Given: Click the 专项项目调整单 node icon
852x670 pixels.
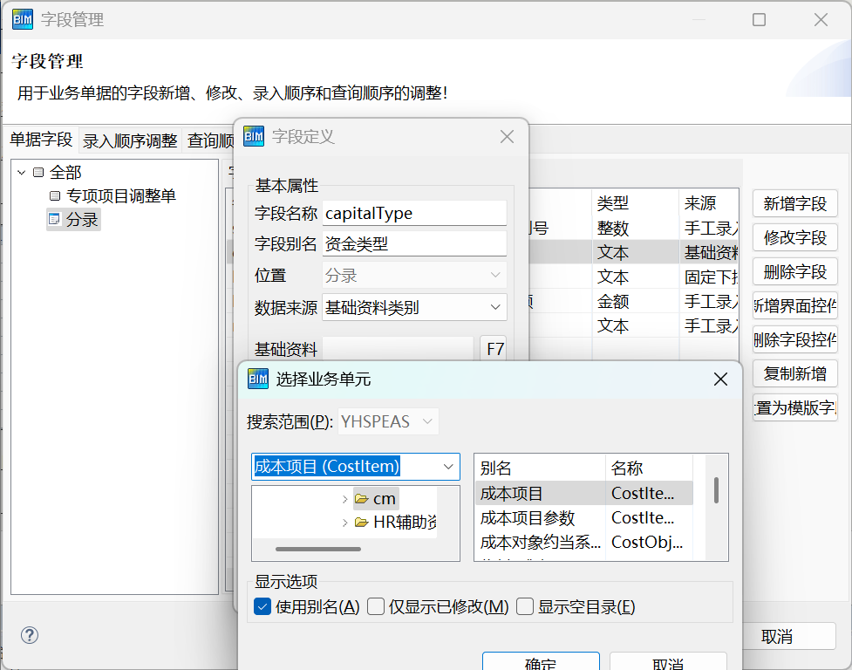Looking at the screenshot, I should (56, 196).
